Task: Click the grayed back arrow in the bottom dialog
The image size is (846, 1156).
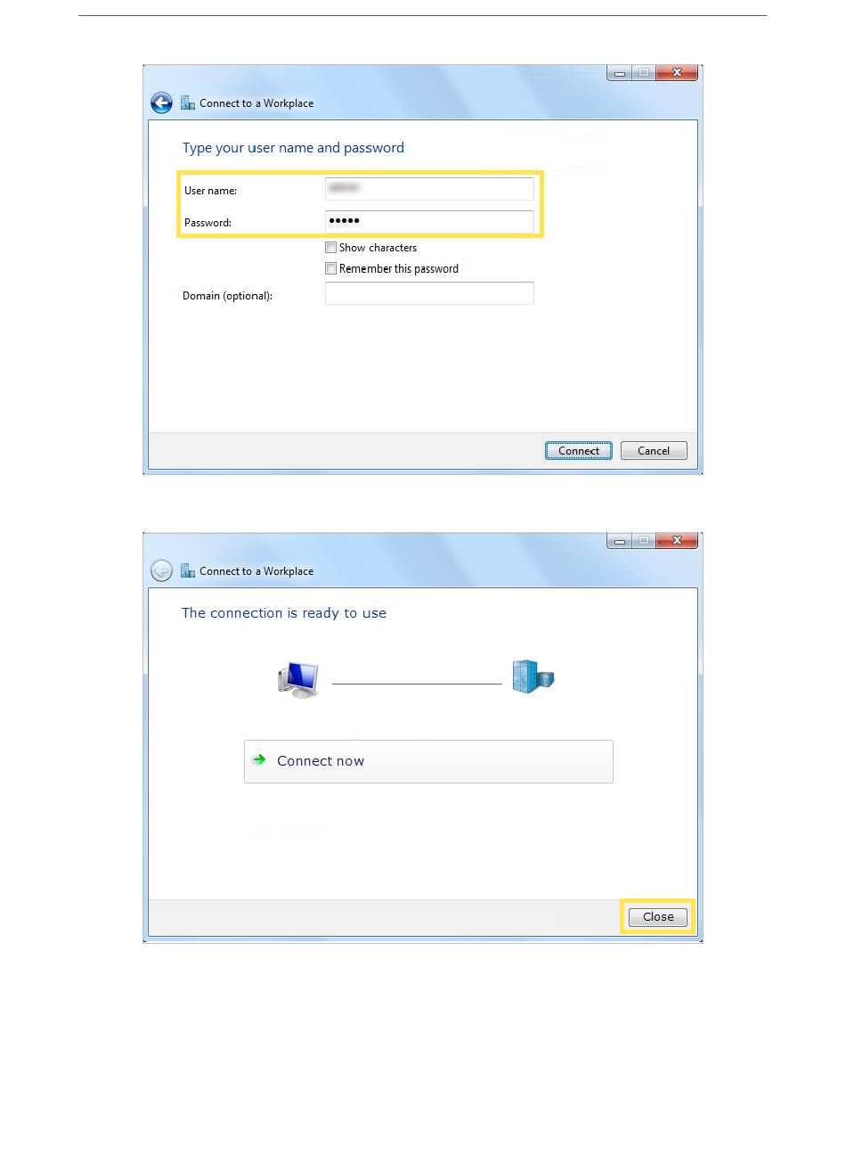Action: (161, 571)
